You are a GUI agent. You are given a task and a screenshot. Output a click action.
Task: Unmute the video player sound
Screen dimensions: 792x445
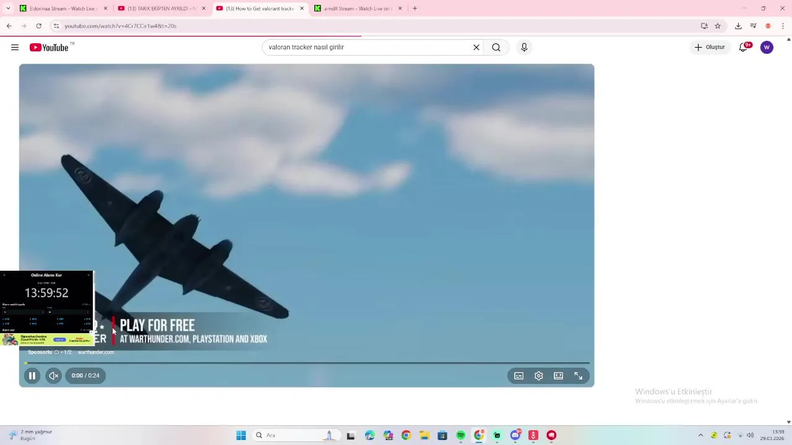54,376
